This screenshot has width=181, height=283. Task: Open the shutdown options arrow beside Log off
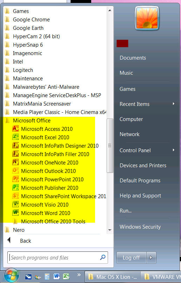(x=151, y=257)
